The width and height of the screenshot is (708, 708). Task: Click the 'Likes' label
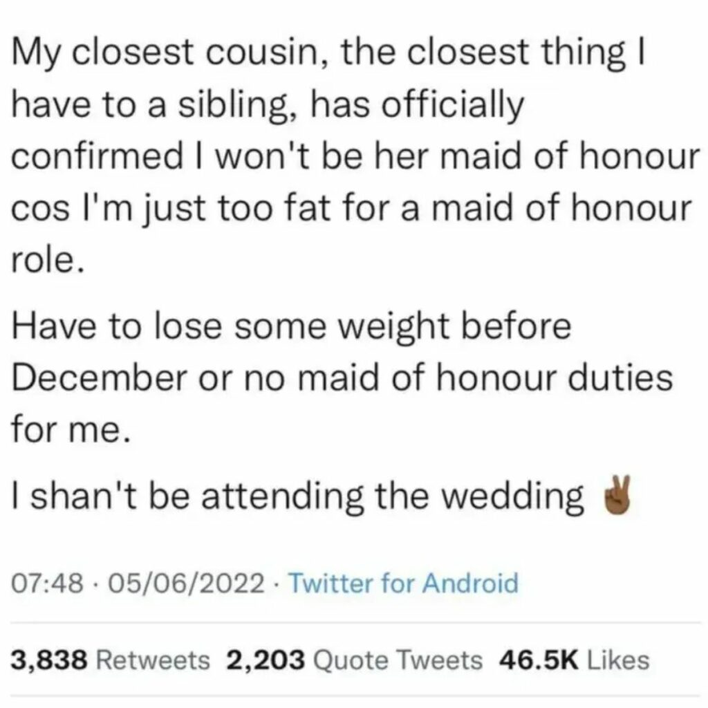(x=618, y=660)
